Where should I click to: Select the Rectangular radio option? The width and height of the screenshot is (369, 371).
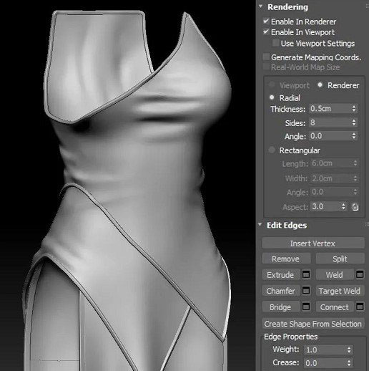click(272, 150)
